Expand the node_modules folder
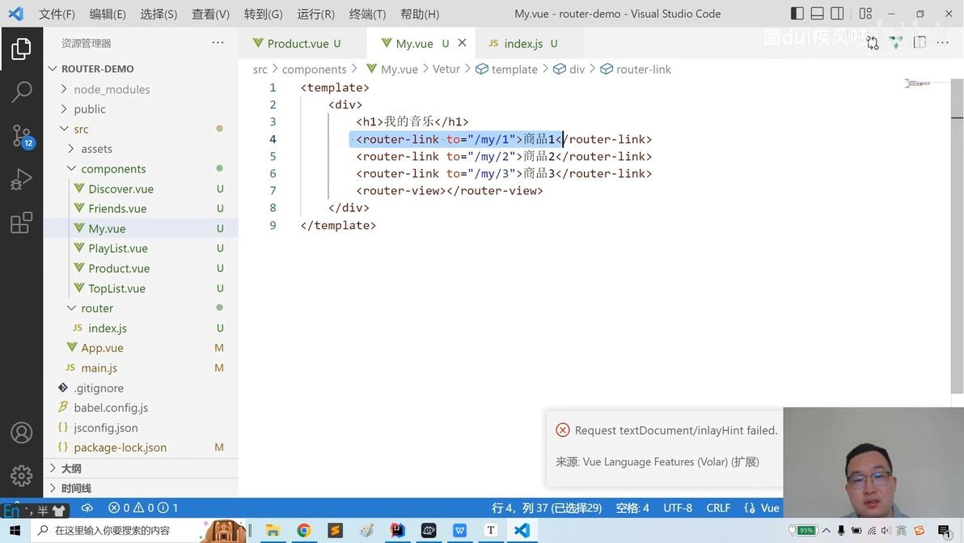The height and width of the screenshot is (543, 964). (x=112, y=89)
